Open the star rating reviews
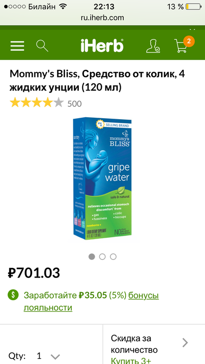Viewport: 205px width, 364px height. (x=37, y=103)
